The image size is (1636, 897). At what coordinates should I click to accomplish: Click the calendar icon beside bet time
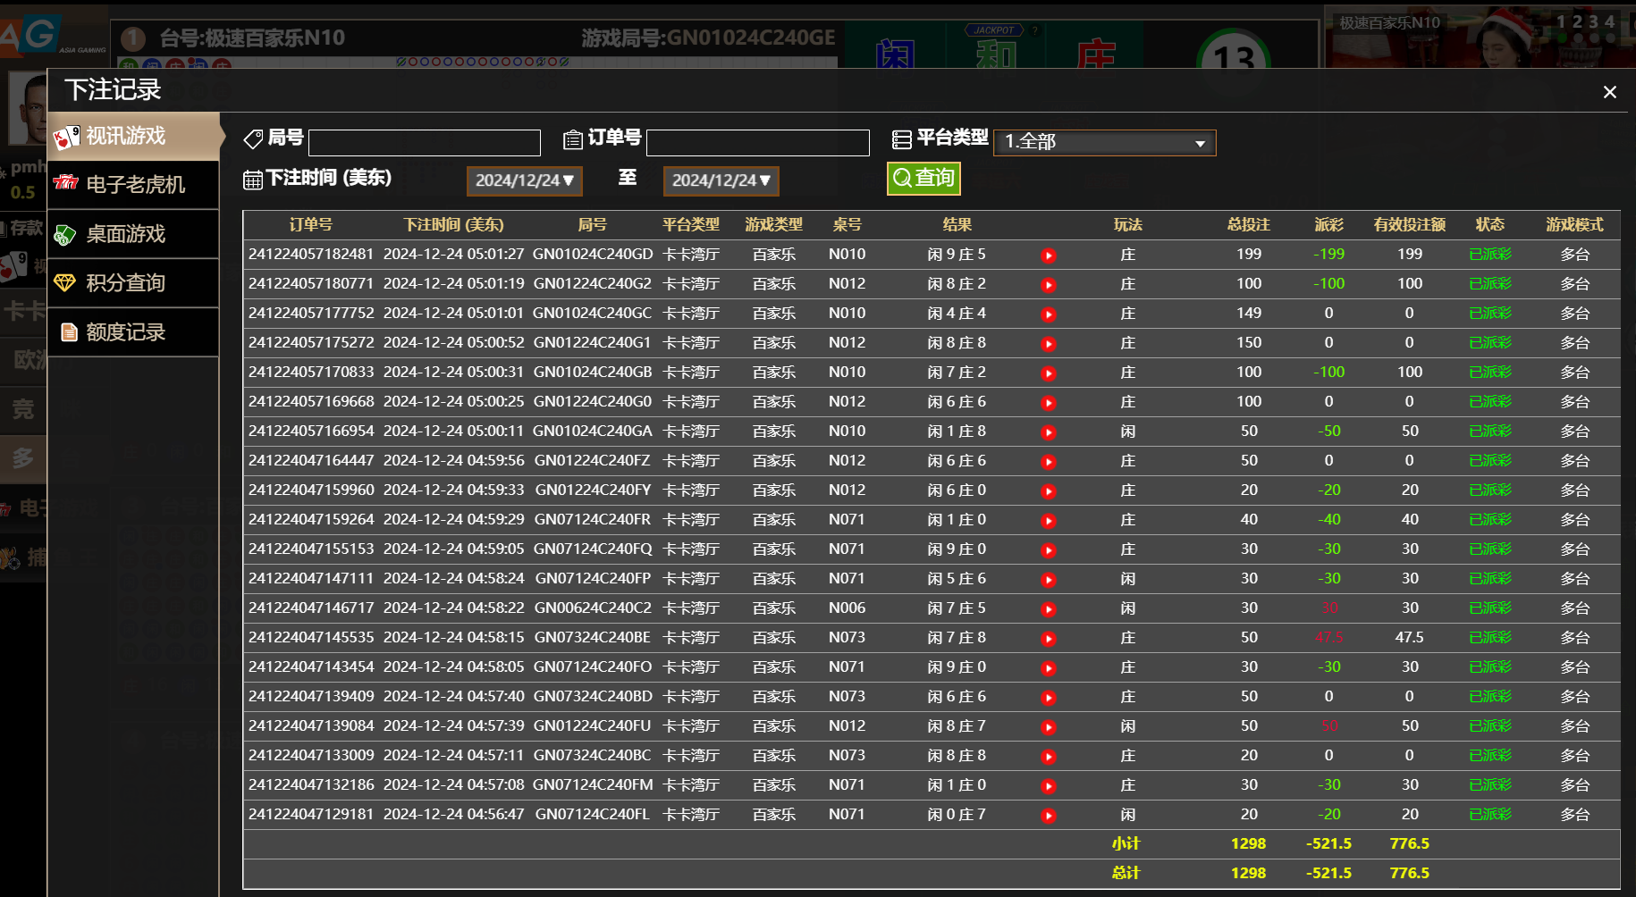pos(252,180)
